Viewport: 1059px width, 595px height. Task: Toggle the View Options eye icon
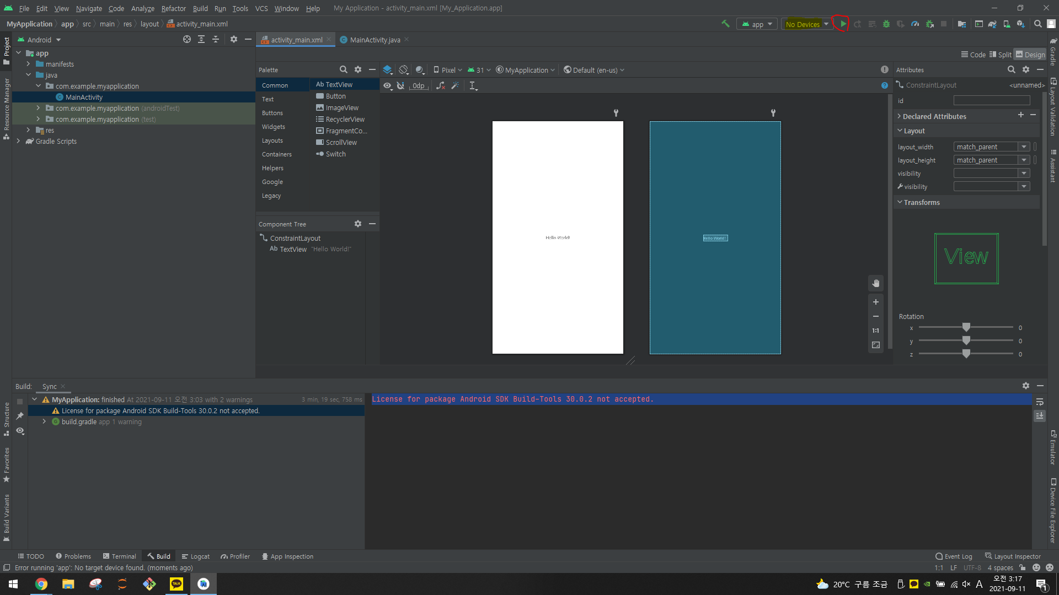tap(388, 85)
